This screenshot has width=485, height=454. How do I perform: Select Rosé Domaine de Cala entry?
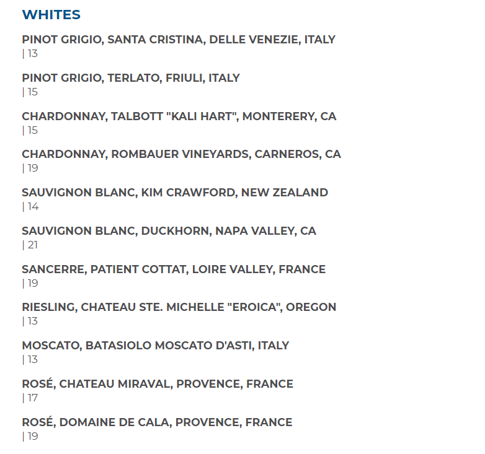[x=157, y=422]
